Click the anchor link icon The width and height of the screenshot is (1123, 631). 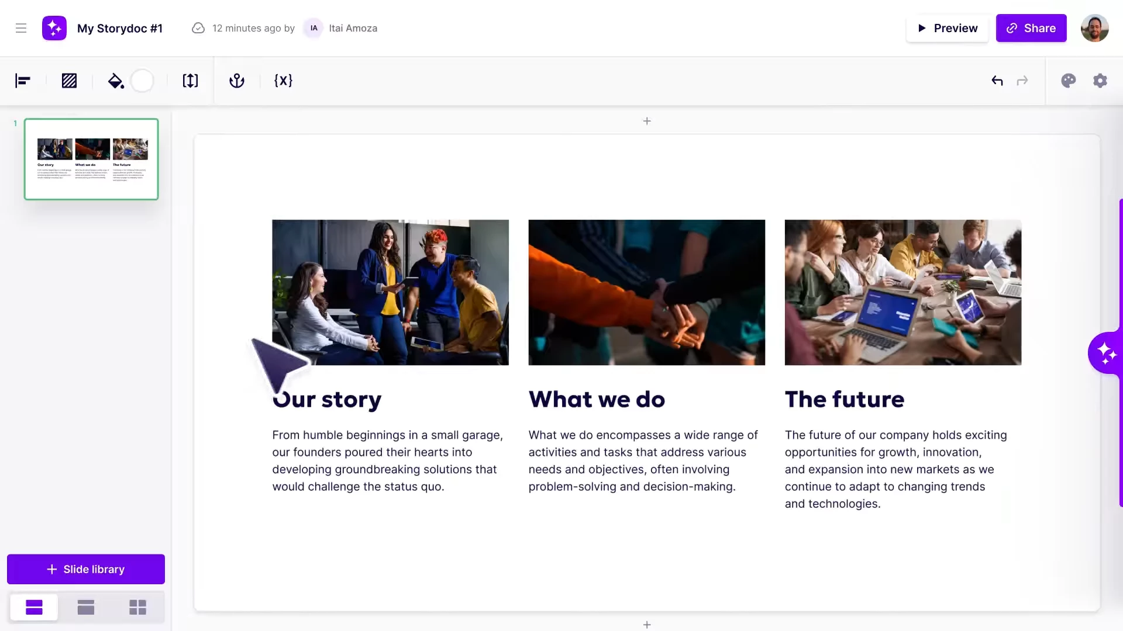click(x=237, y=81)
